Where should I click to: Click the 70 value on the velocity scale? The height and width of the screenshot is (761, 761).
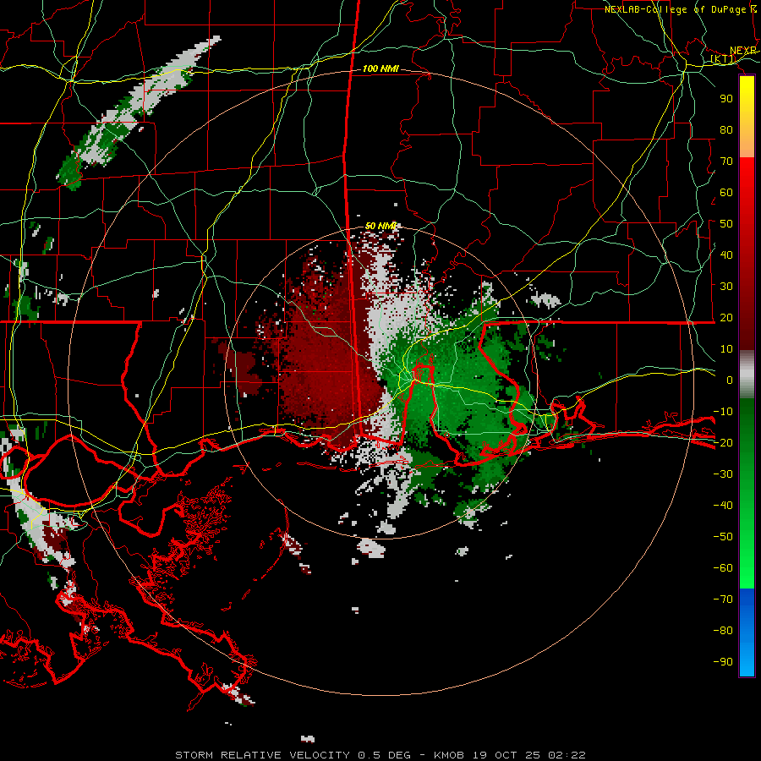[726, 162]
